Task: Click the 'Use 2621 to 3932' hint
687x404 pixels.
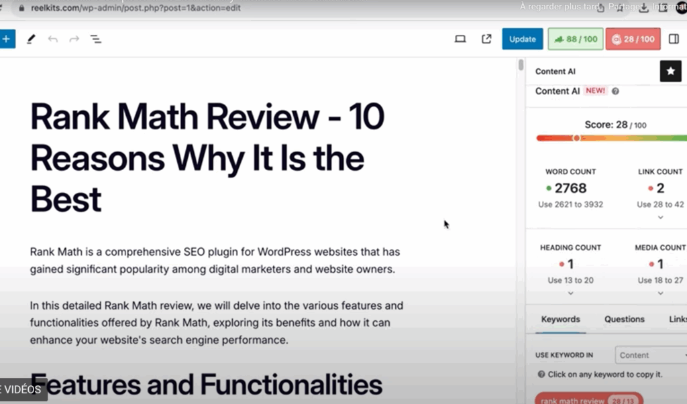Action: click(x=570, y=204)
